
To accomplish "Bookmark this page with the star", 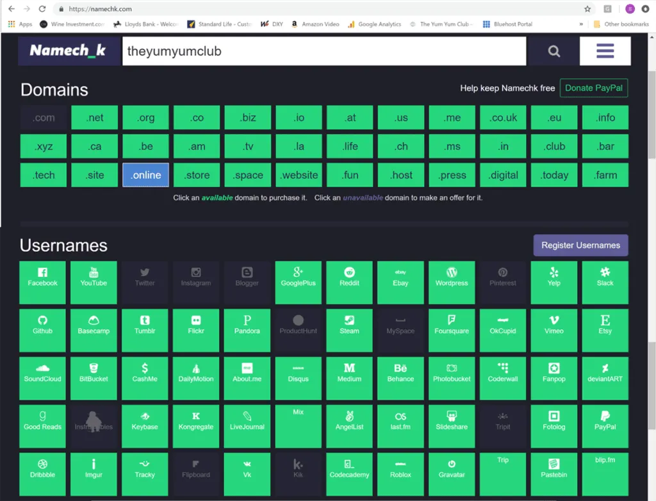I will tap(587, 9).
